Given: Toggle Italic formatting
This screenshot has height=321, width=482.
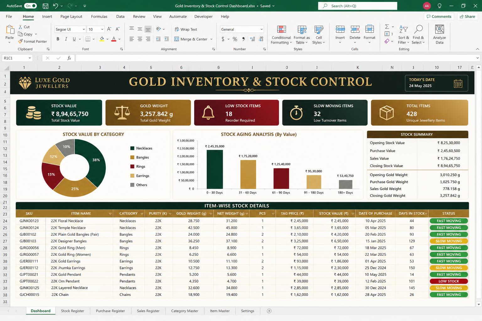Looking at the screenshot, I should [x=66, y=39].
